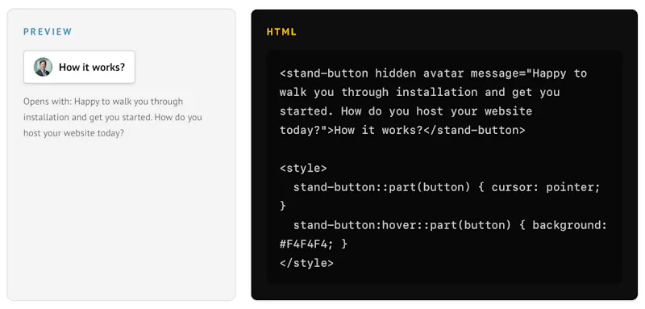The height and width of the screenshot is (309, 645).
Task: Click the closing "</stand-button>" tag in code
Action: (x=474, y=130)
